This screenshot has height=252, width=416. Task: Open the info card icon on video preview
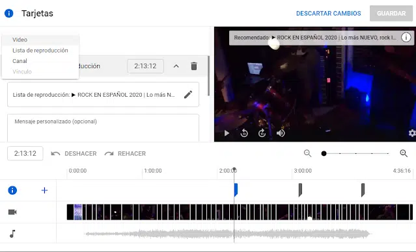point(406,37)
